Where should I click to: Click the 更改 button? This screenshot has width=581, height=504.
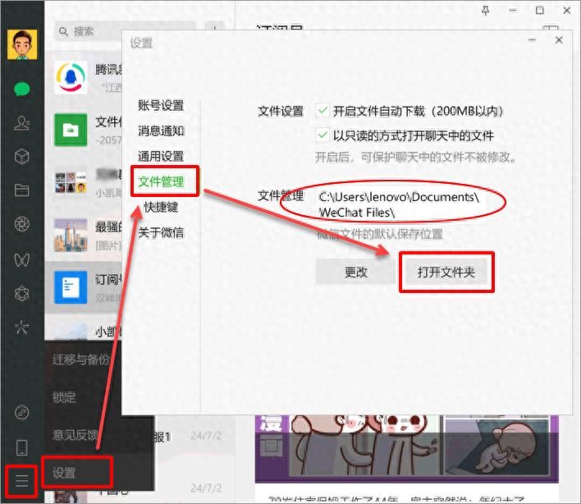(356, 272)
